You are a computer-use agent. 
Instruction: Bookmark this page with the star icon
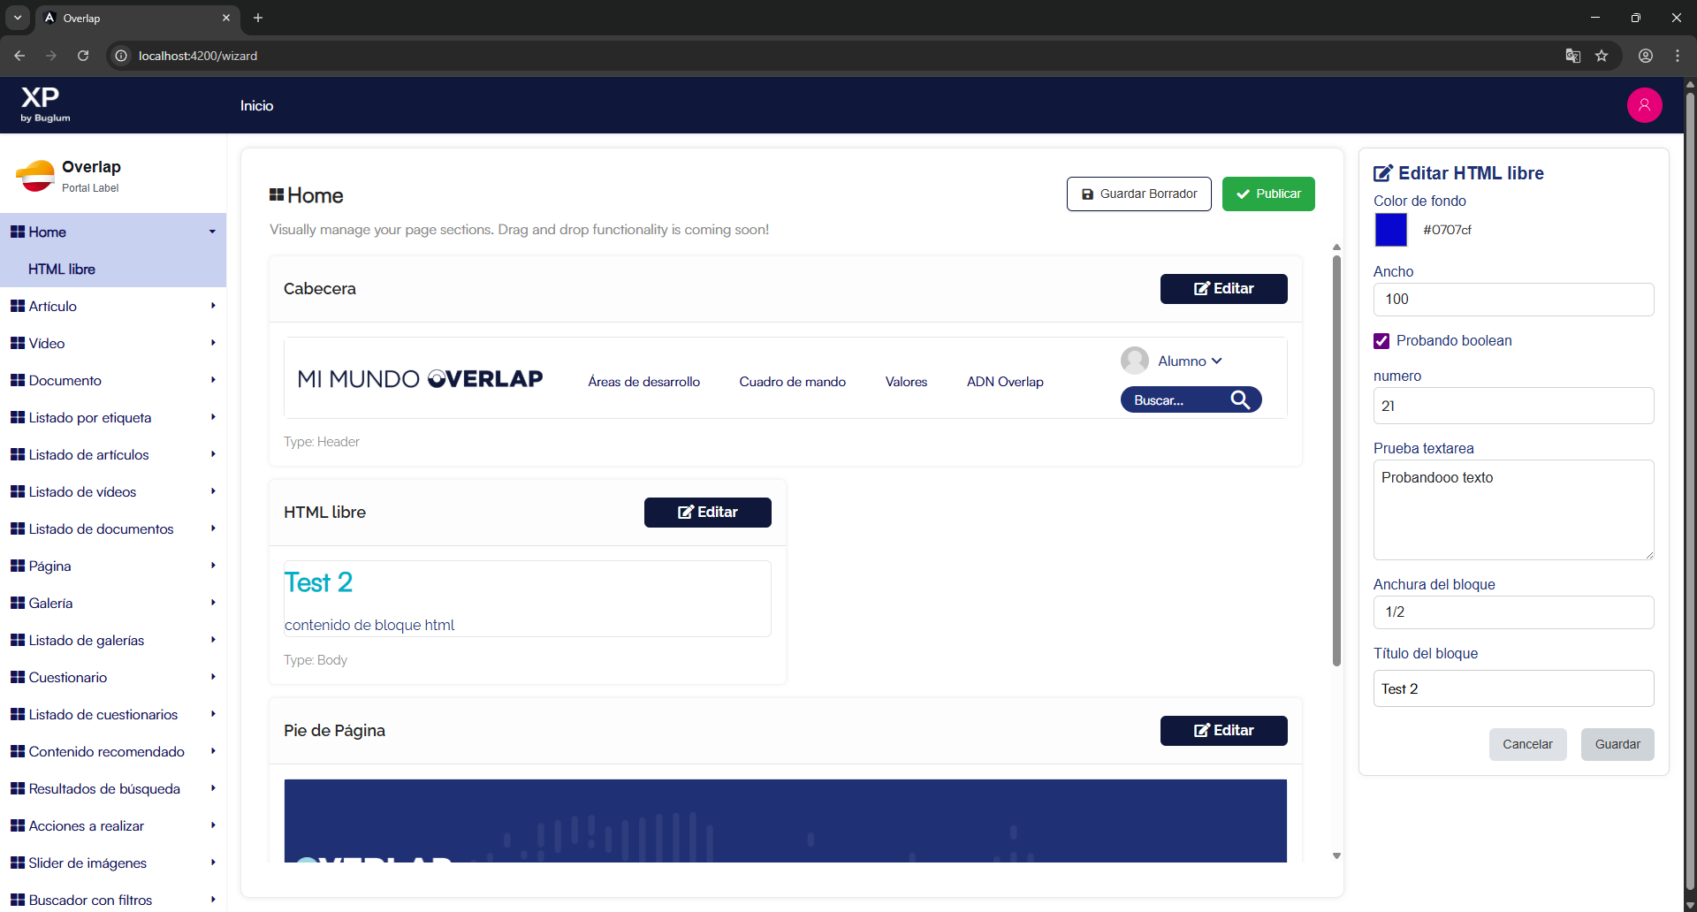click(1602, 56)
